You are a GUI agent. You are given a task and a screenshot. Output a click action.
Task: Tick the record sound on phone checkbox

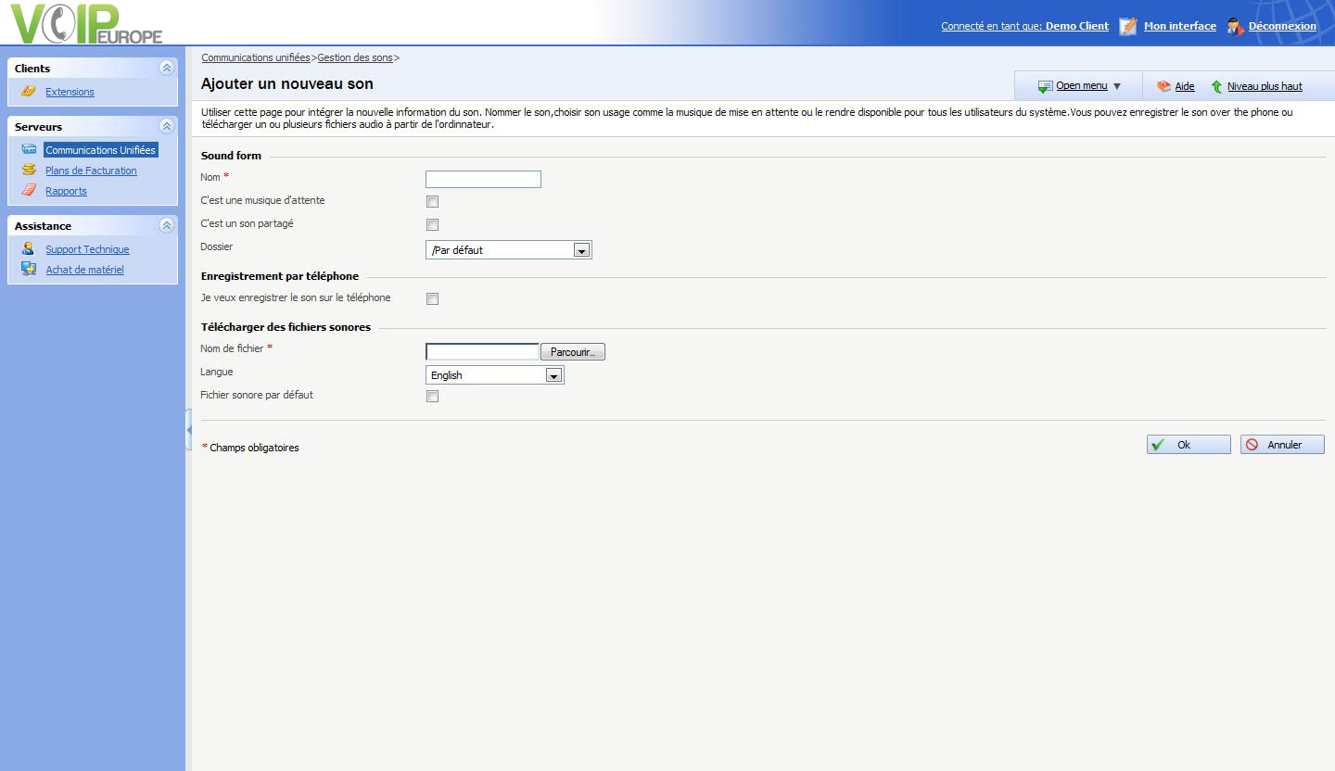click(x=432, y=299)
